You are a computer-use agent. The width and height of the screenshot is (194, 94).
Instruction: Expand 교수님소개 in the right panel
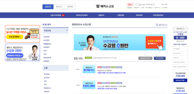click(x=180, y=53)
